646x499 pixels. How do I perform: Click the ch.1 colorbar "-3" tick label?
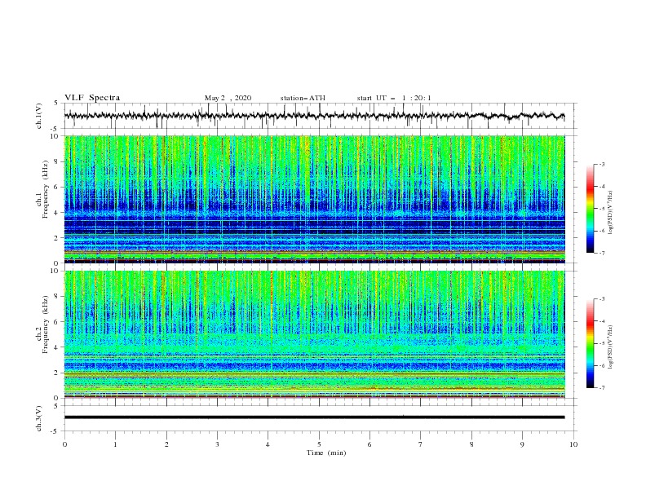[602, 164]
